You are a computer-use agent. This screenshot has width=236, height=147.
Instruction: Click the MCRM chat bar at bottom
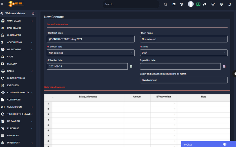[208, 144]
